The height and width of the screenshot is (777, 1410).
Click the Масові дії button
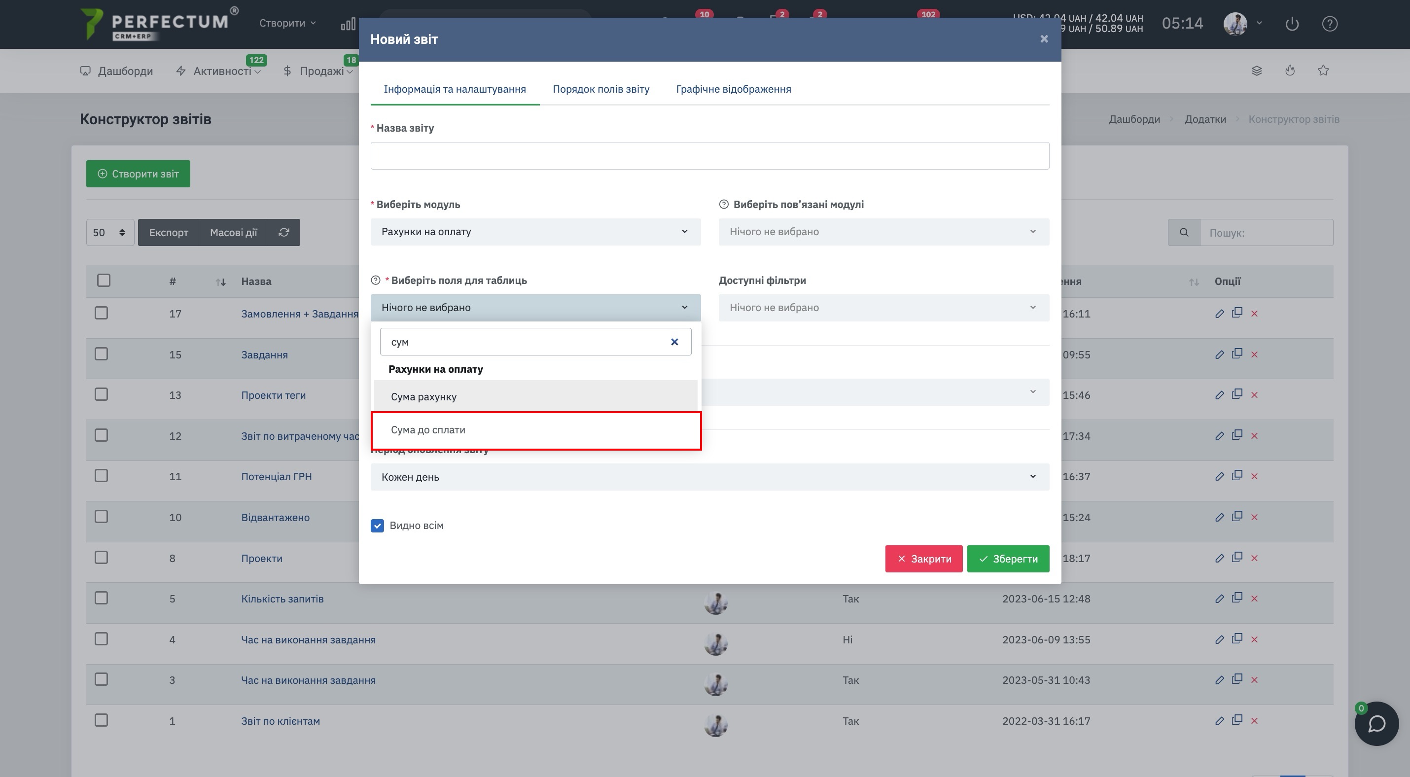[x=234, y=233]
